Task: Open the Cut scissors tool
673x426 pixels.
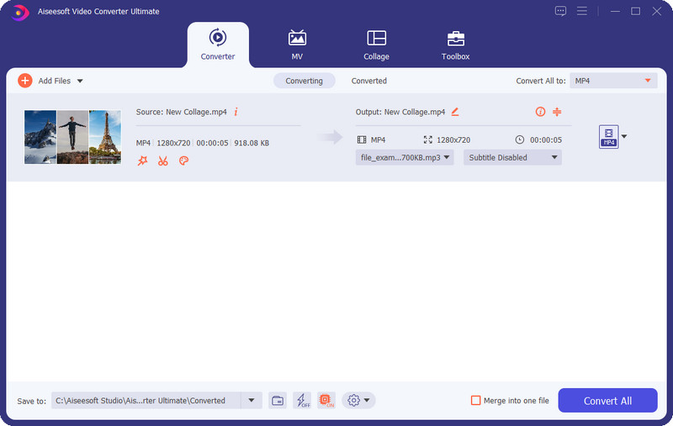Action: click(162, 160)
